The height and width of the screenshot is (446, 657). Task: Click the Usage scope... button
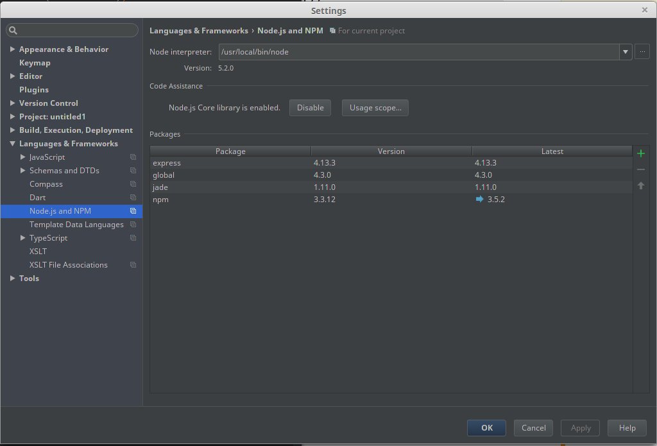(x=375, y=108)
